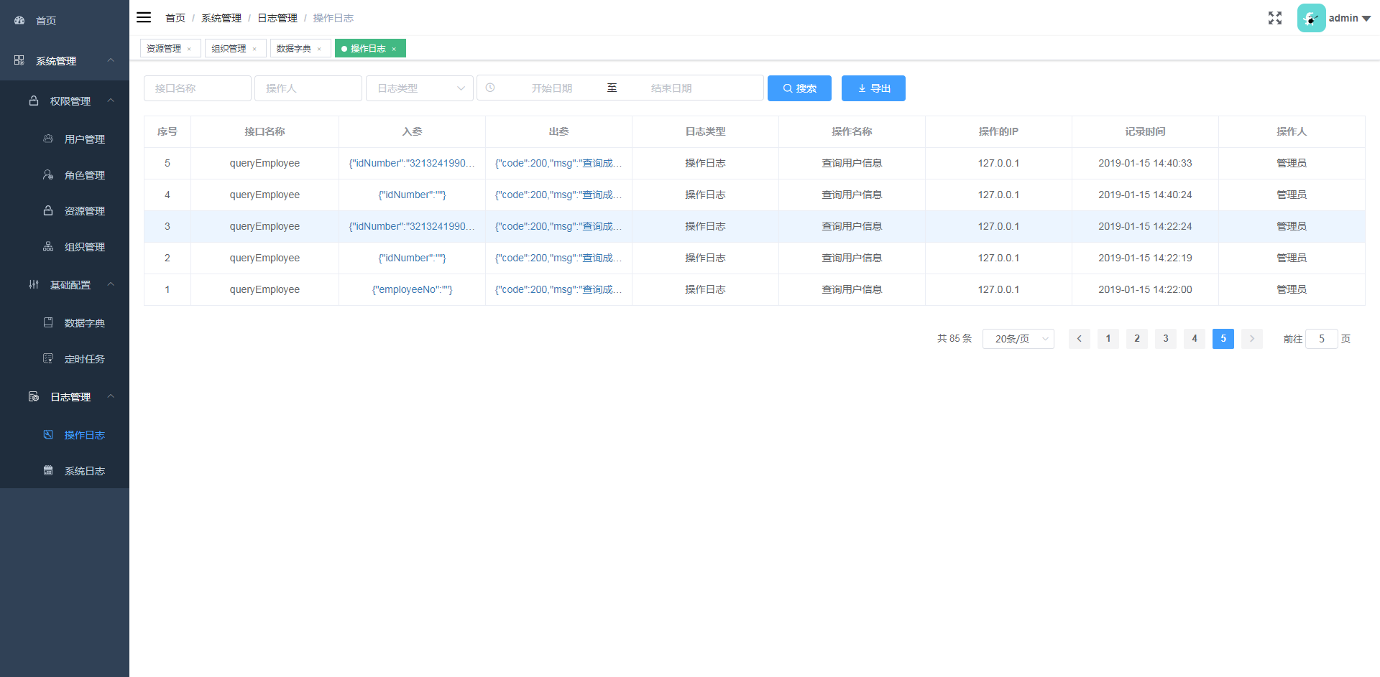Screen dimensions: 1380x677
Task: Focus the 接口名称 input field
Action: (198, 88)
